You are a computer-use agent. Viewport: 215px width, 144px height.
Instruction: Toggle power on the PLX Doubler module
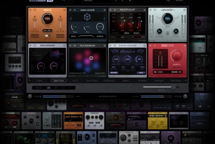(x=105, y=45)
